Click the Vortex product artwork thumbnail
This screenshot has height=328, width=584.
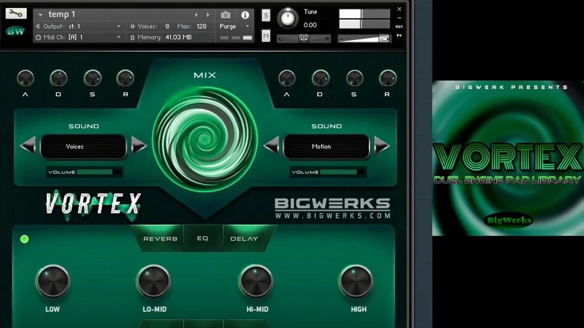coord(508,158)
